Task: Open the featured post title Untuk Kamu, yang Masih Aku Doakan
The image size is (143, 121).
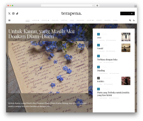Action: pos(41,34)
